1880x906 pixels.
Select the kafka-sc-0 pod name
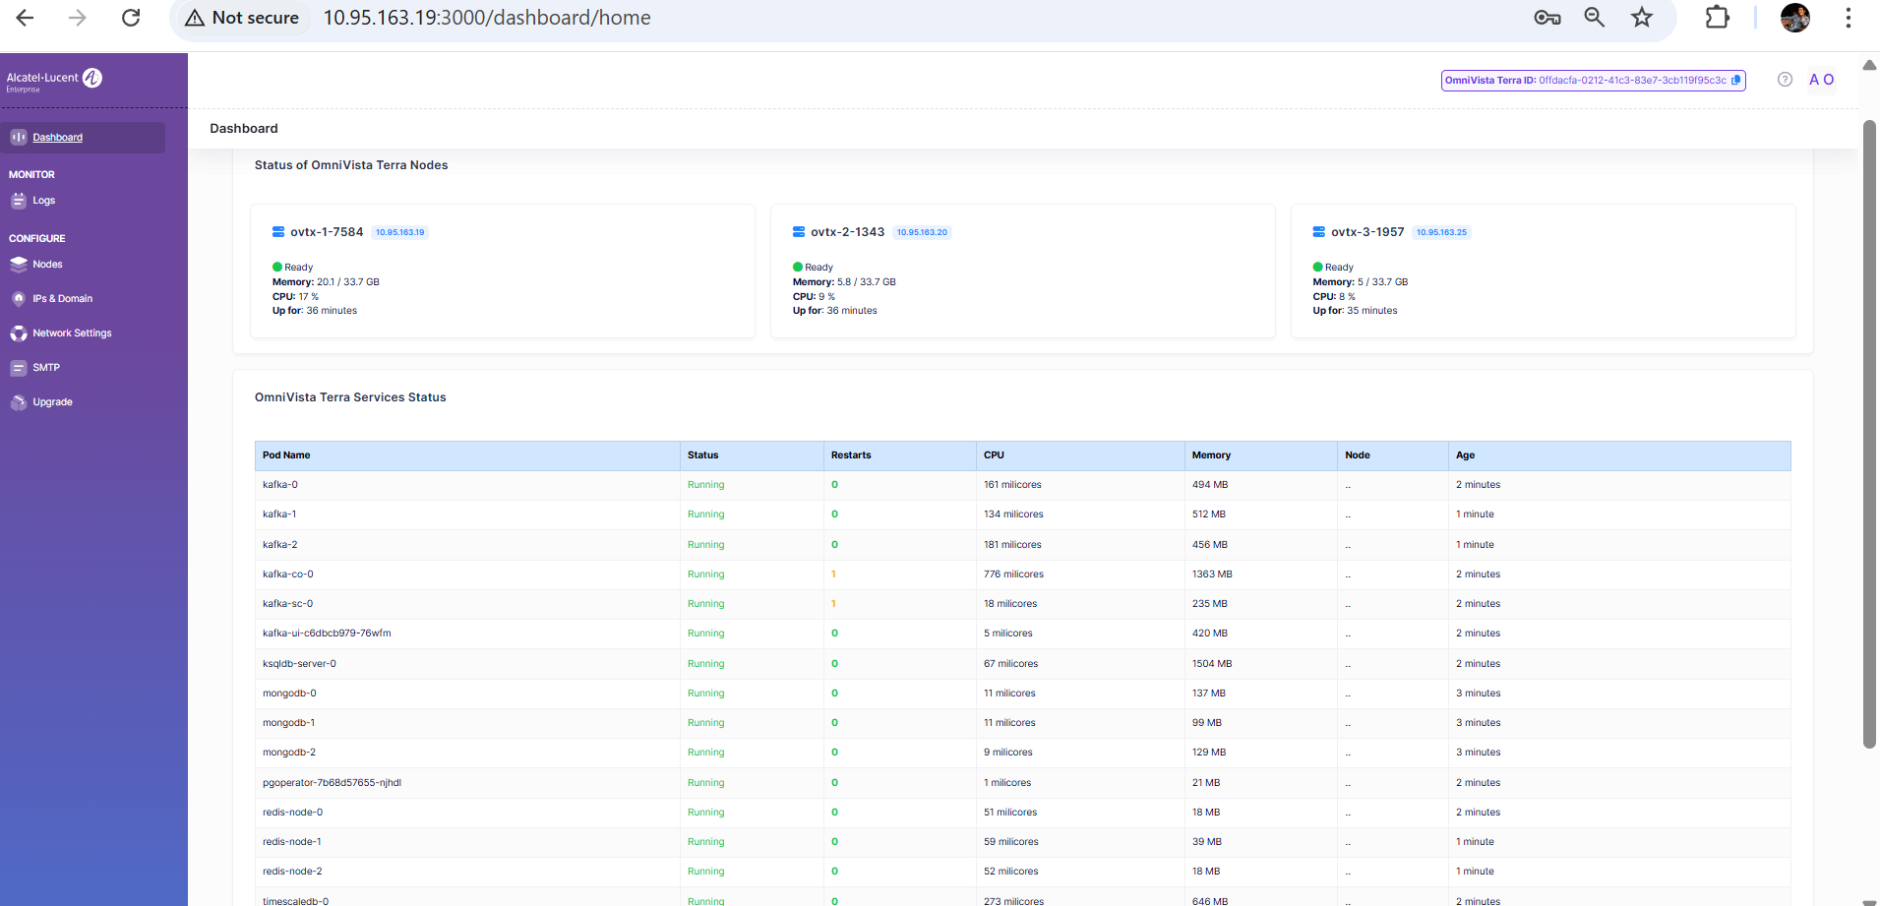point(288,604)
